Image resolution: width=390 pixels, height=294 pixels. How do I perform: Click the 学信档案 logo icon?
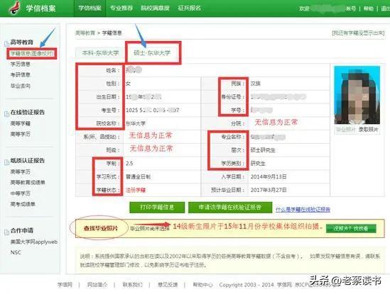click(x=15, y=8)
